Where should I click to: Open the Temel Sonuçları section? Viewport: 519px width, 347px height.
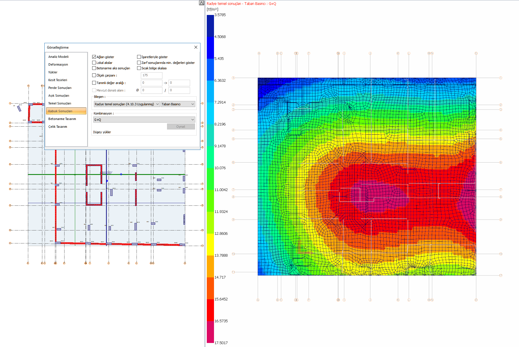tap(60, 103)
